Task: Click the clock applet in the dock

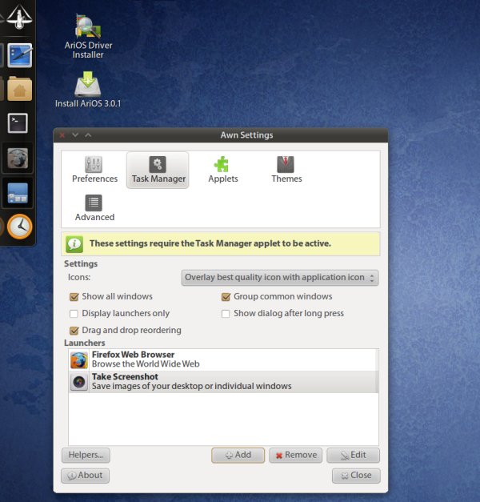Action: pos(19,227)
